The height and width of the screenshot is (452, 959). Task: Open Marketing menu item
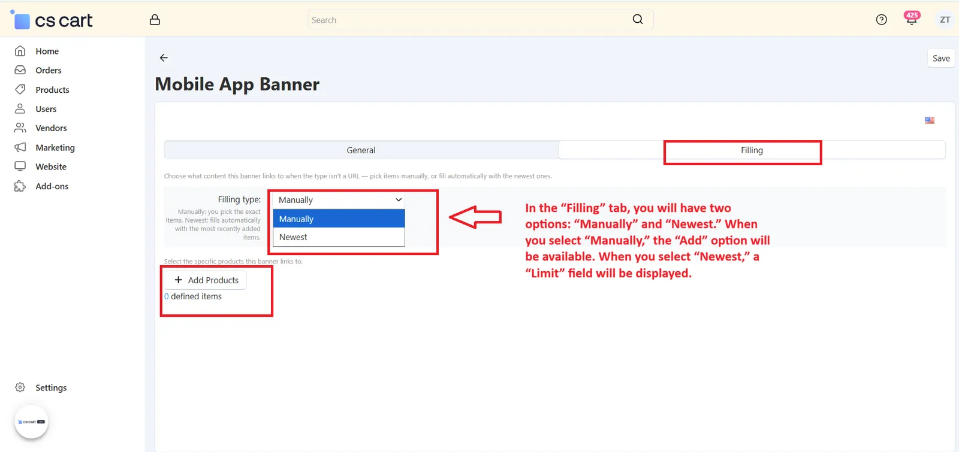tap(55, 147)
